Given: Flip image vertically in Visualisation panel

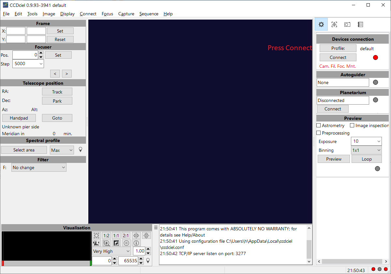Looking at the screenshot, I should coord(147,236).
